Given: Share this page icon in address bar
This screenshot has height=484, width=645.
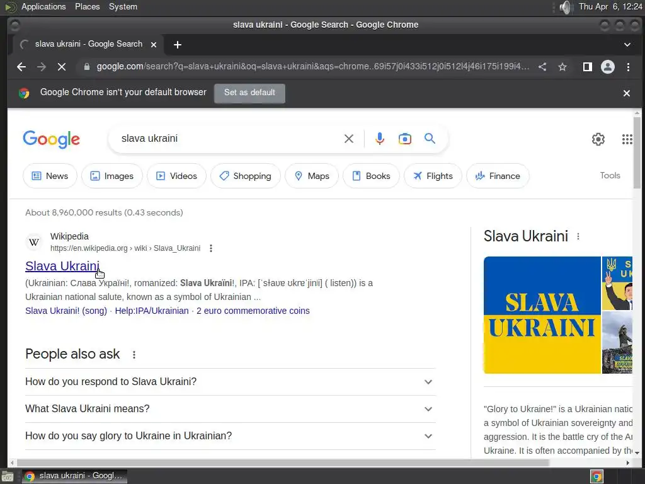Looking at the screenshot, I should 542,67.
